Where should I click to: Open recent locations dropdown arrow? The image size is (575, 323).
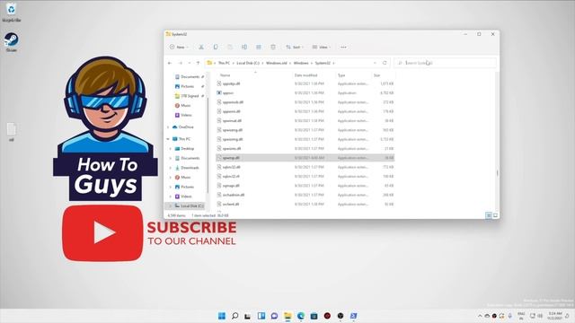(190, 63)
